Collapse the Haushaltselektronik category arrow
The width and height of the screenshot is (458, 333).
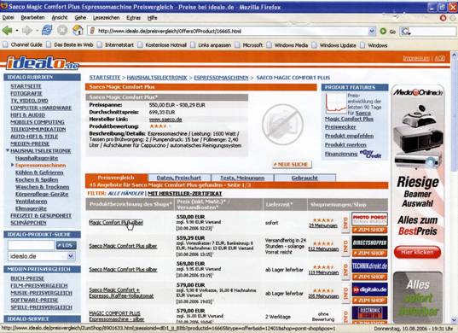click(8, 150)
